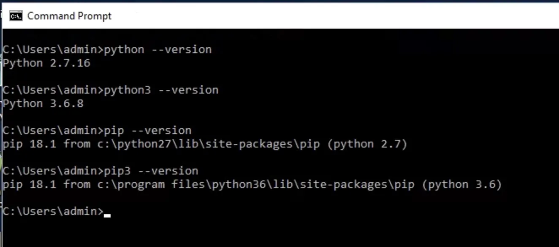
Task: Select the '(python 3.6)' text
Action: click(462, 185)
